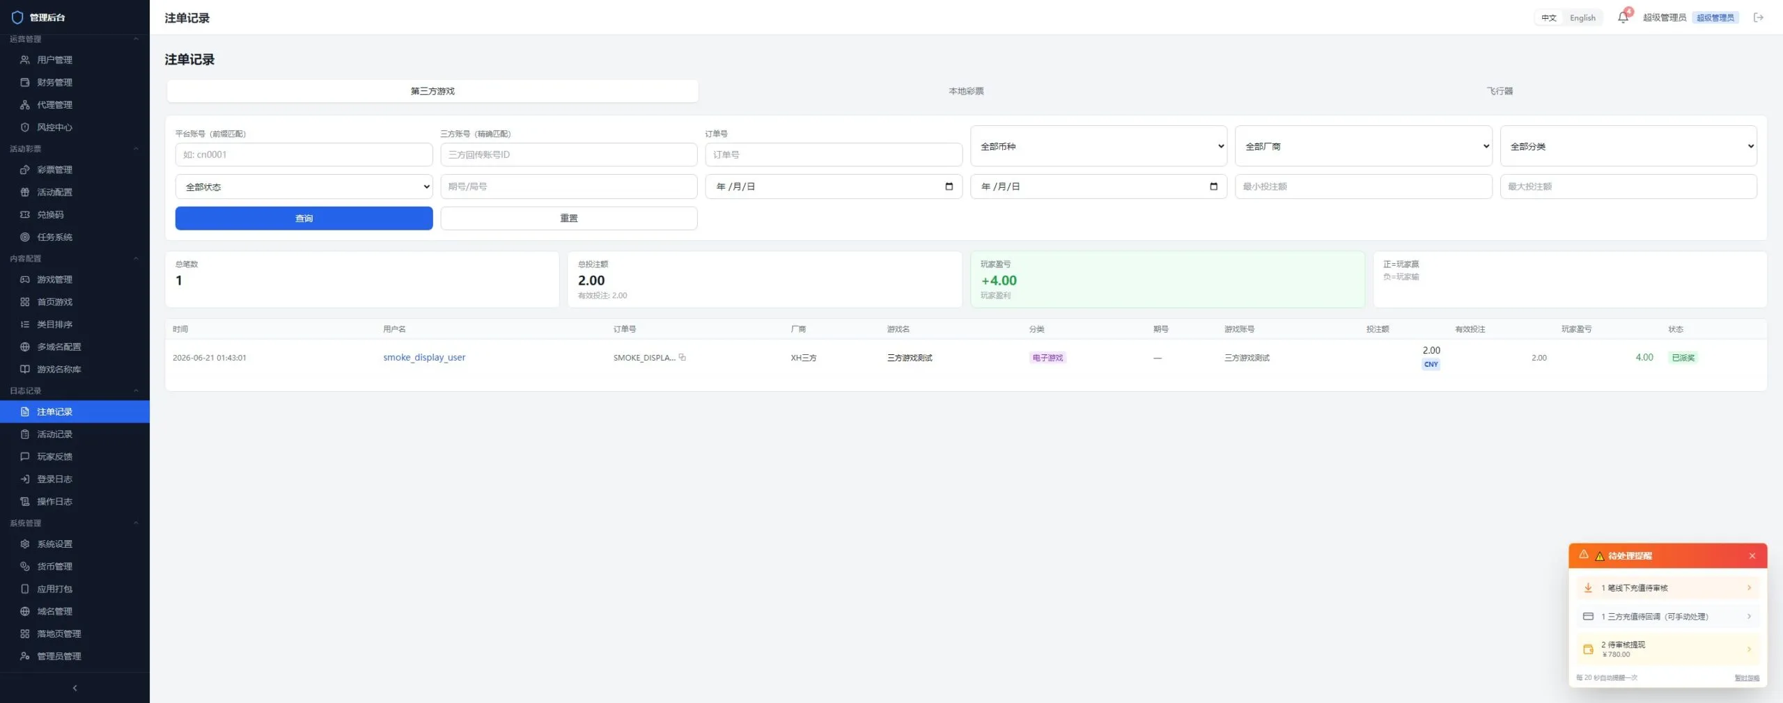Open 系统设置 in sidebar
The height and width of the screenshot is (703, 1783).
point(75,544)
